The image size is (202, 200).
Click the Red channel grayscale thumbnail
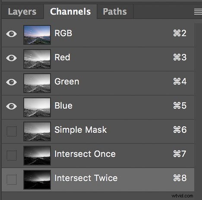pyautogui.click(x=37, y=59)
